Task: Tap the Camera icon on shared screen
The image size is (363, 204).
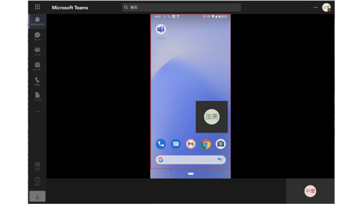Action: point(221,144)
